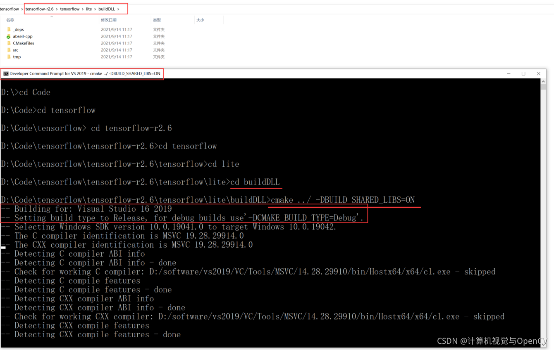Click the 'The C compiler identification' output line
This screenshot has height=350, width=554.
(x=122, y=236)
